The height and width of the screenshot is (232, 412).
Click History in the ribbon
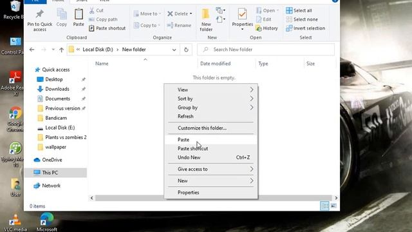point(267,28)
